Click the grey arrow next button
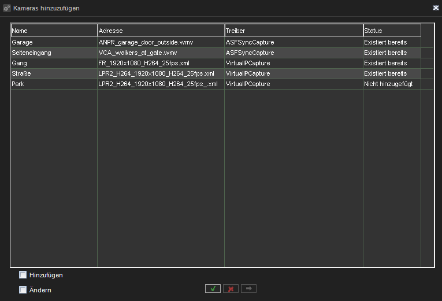Image resolution: width=442 pixels, height=301 pixels. [248, 289]
